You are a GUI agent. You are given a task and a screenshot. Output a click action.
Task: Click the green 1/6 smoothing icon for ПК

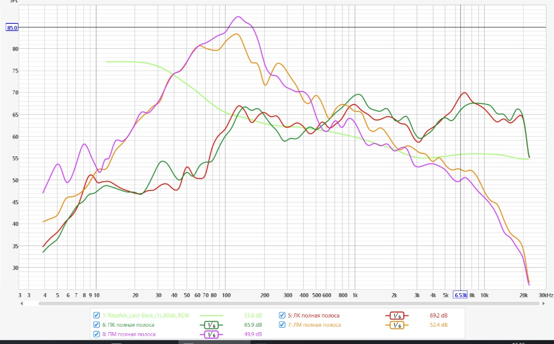click(212, 325)
